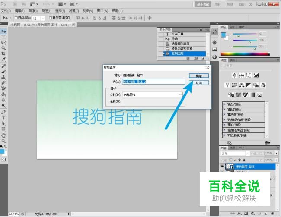The width and height of the screenshot is (281, 217).
Task: Select the Rectangle shape tool
Action: (x=3, y=129)
